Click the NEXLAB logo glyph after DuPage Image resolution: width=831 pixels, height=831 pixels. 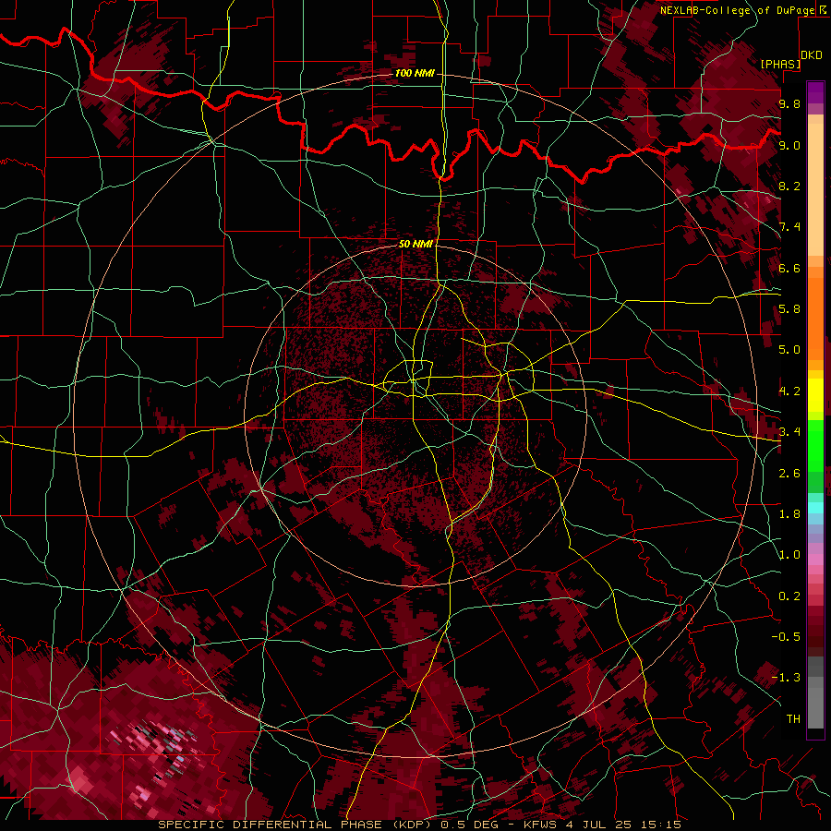coord(824,10)
